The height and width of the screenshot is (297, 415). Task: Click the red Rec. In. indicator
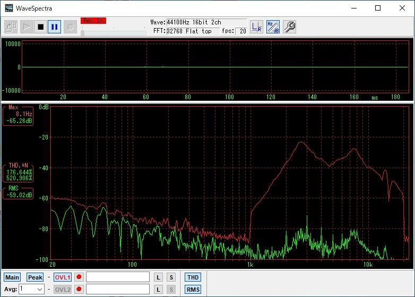click(x=93, y=21)
